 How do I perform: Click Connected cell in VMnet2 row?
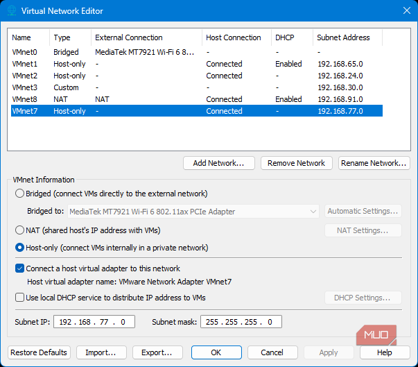224,76
